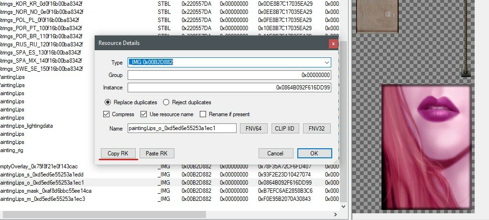Confirm the dialog with the OK button
The image size is (489, 220).
[315, 153]
